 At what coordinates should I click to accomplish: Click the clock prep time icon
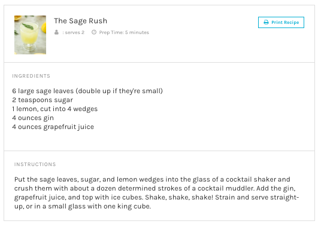click(x=94, y=32)
